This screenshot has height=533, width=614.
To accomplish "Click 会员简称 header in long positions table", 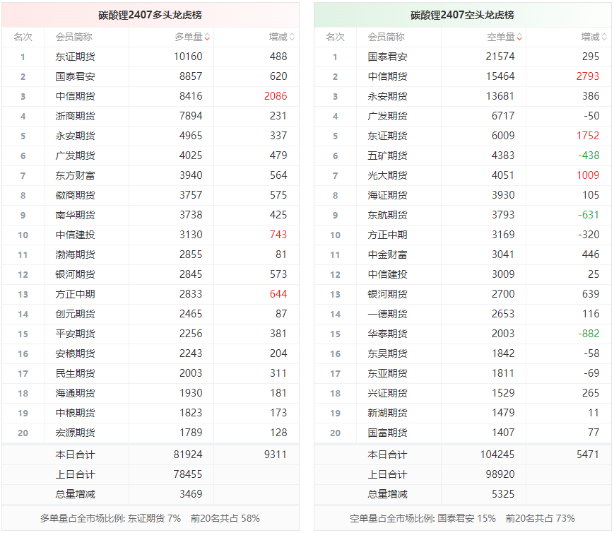I will point(74,37).
